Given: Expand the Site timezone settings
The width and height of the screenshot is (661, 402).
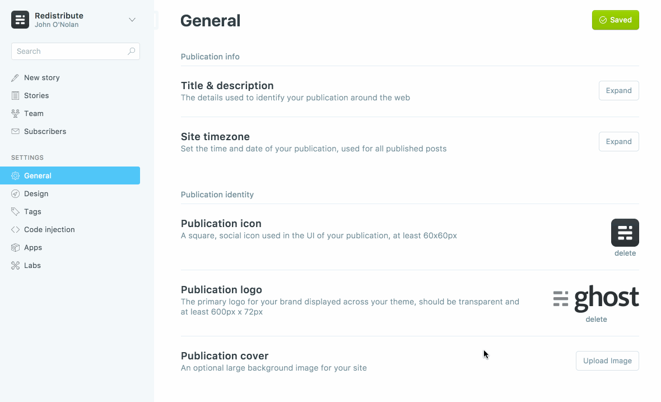Looking at the screenshot, I should point(618,141).
